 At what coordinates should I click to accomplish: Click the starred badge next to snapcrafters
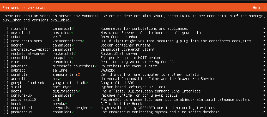(79, 74)
